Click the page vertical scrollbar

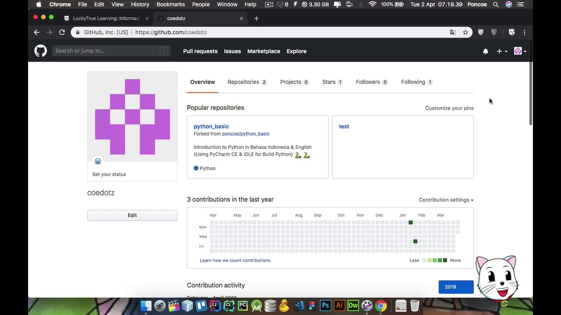(x=530, y=83)
